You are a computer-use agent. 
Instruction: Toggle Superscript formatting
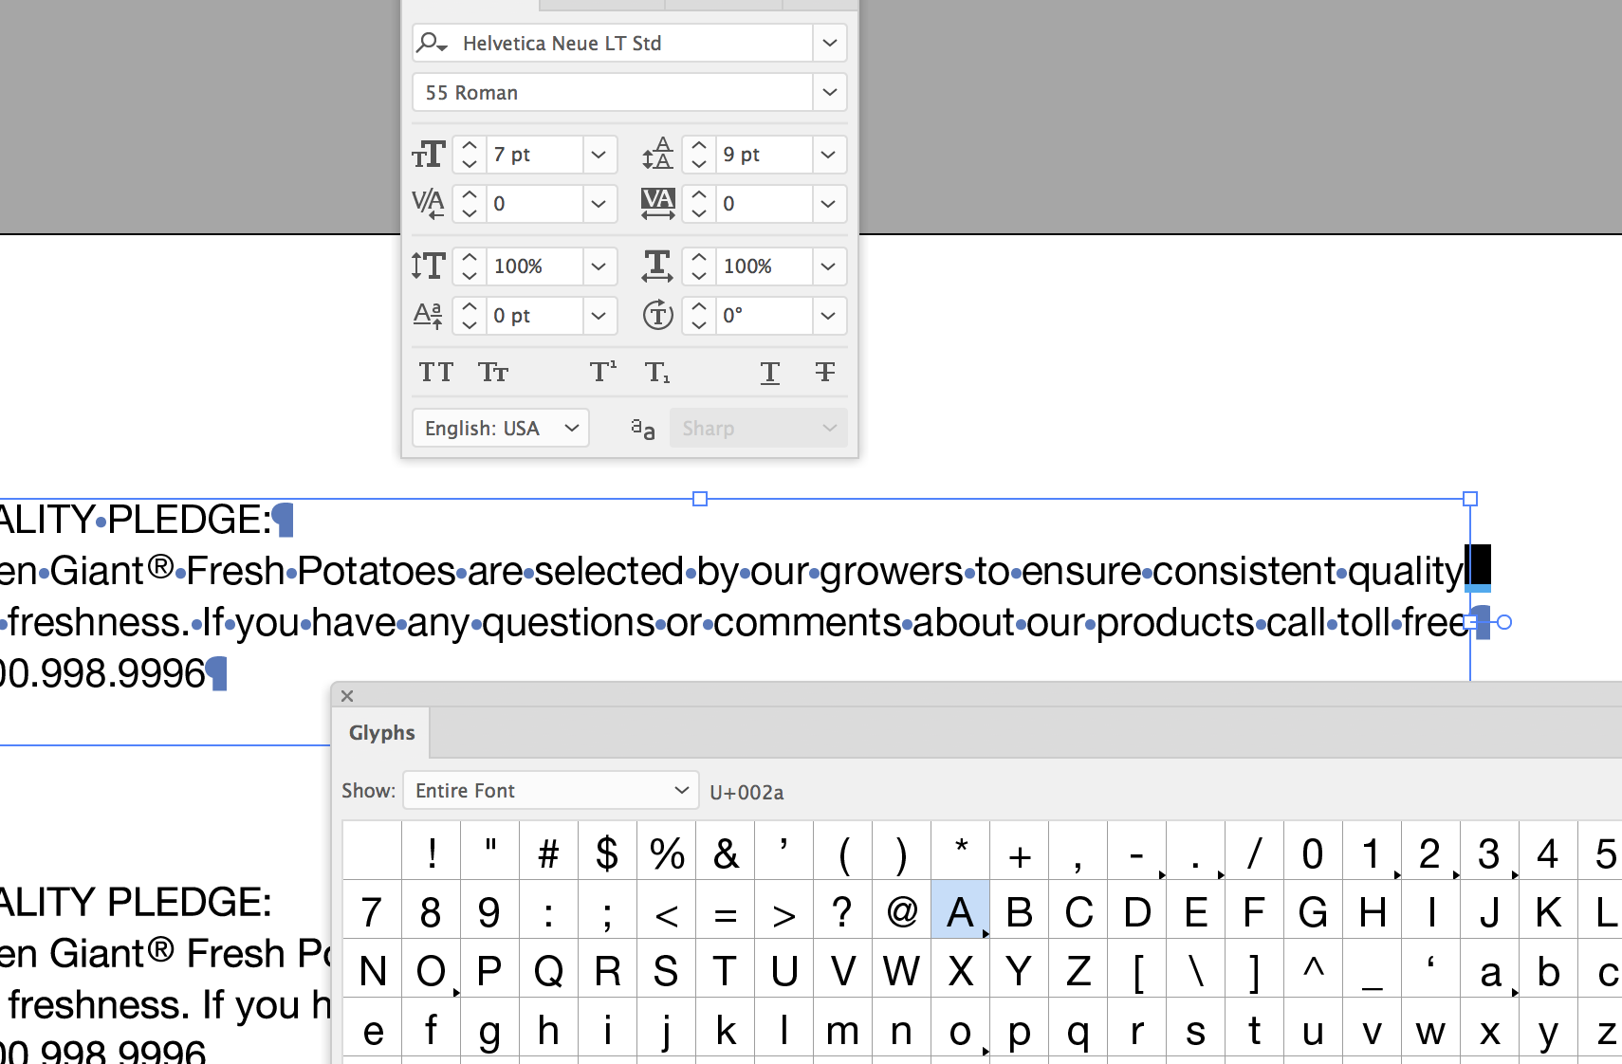pyautogui.click(x=603, y=372)
